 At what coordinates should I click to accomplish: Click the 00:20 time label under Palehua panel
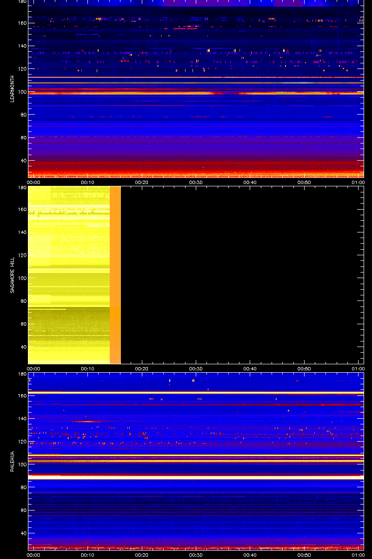click(142, 555)
